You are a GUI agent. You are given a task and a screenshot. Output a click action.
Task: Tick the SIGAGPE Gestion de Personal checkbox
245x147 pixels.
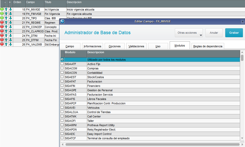click(x=62, y=90)
